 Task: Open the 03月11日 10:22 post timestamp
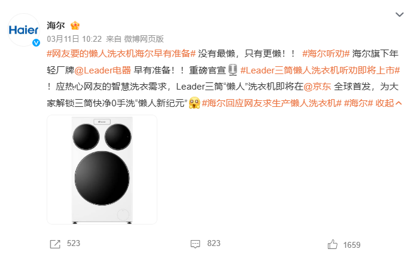(74, 39)
